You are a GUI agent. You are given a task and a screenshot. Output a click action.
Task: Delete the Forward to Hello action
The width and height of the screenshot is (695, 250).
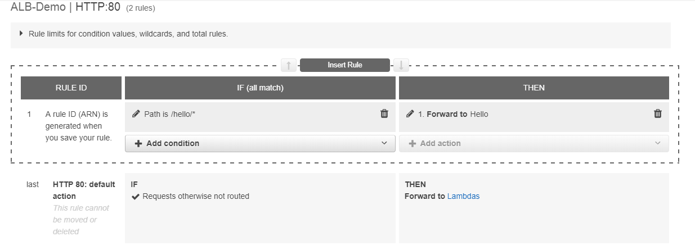[658, 114]
